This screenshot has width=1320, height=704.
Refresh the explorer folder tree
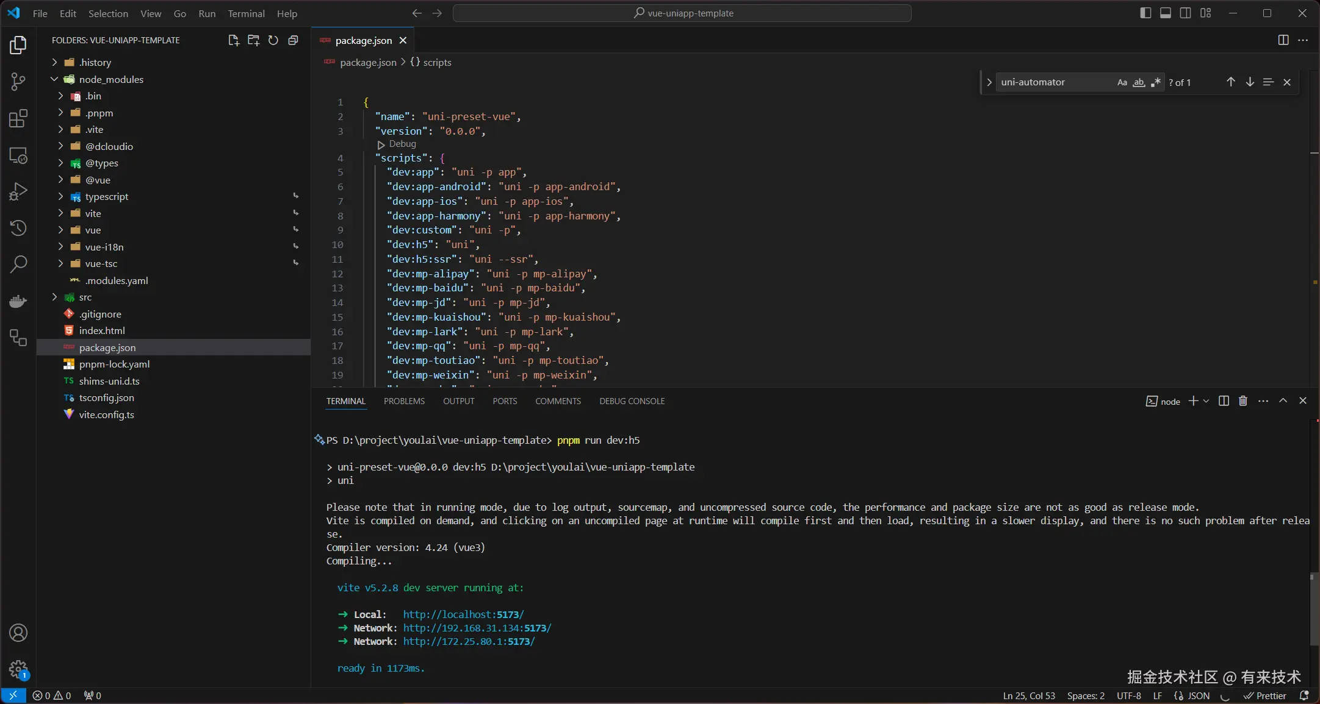coord(273,40)
